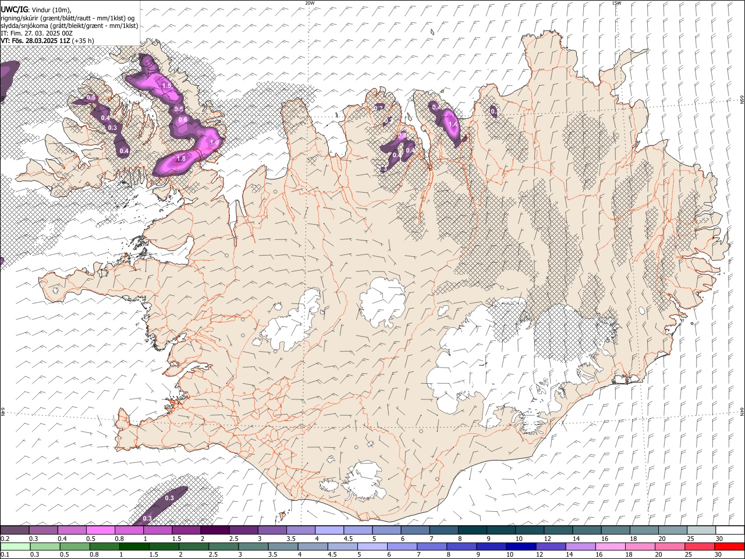Image resolution: width=745 pixels, height=559 pixels.
Task: Click the '66N' latitude label on the right edge
Action: click(x=742, y=99)
